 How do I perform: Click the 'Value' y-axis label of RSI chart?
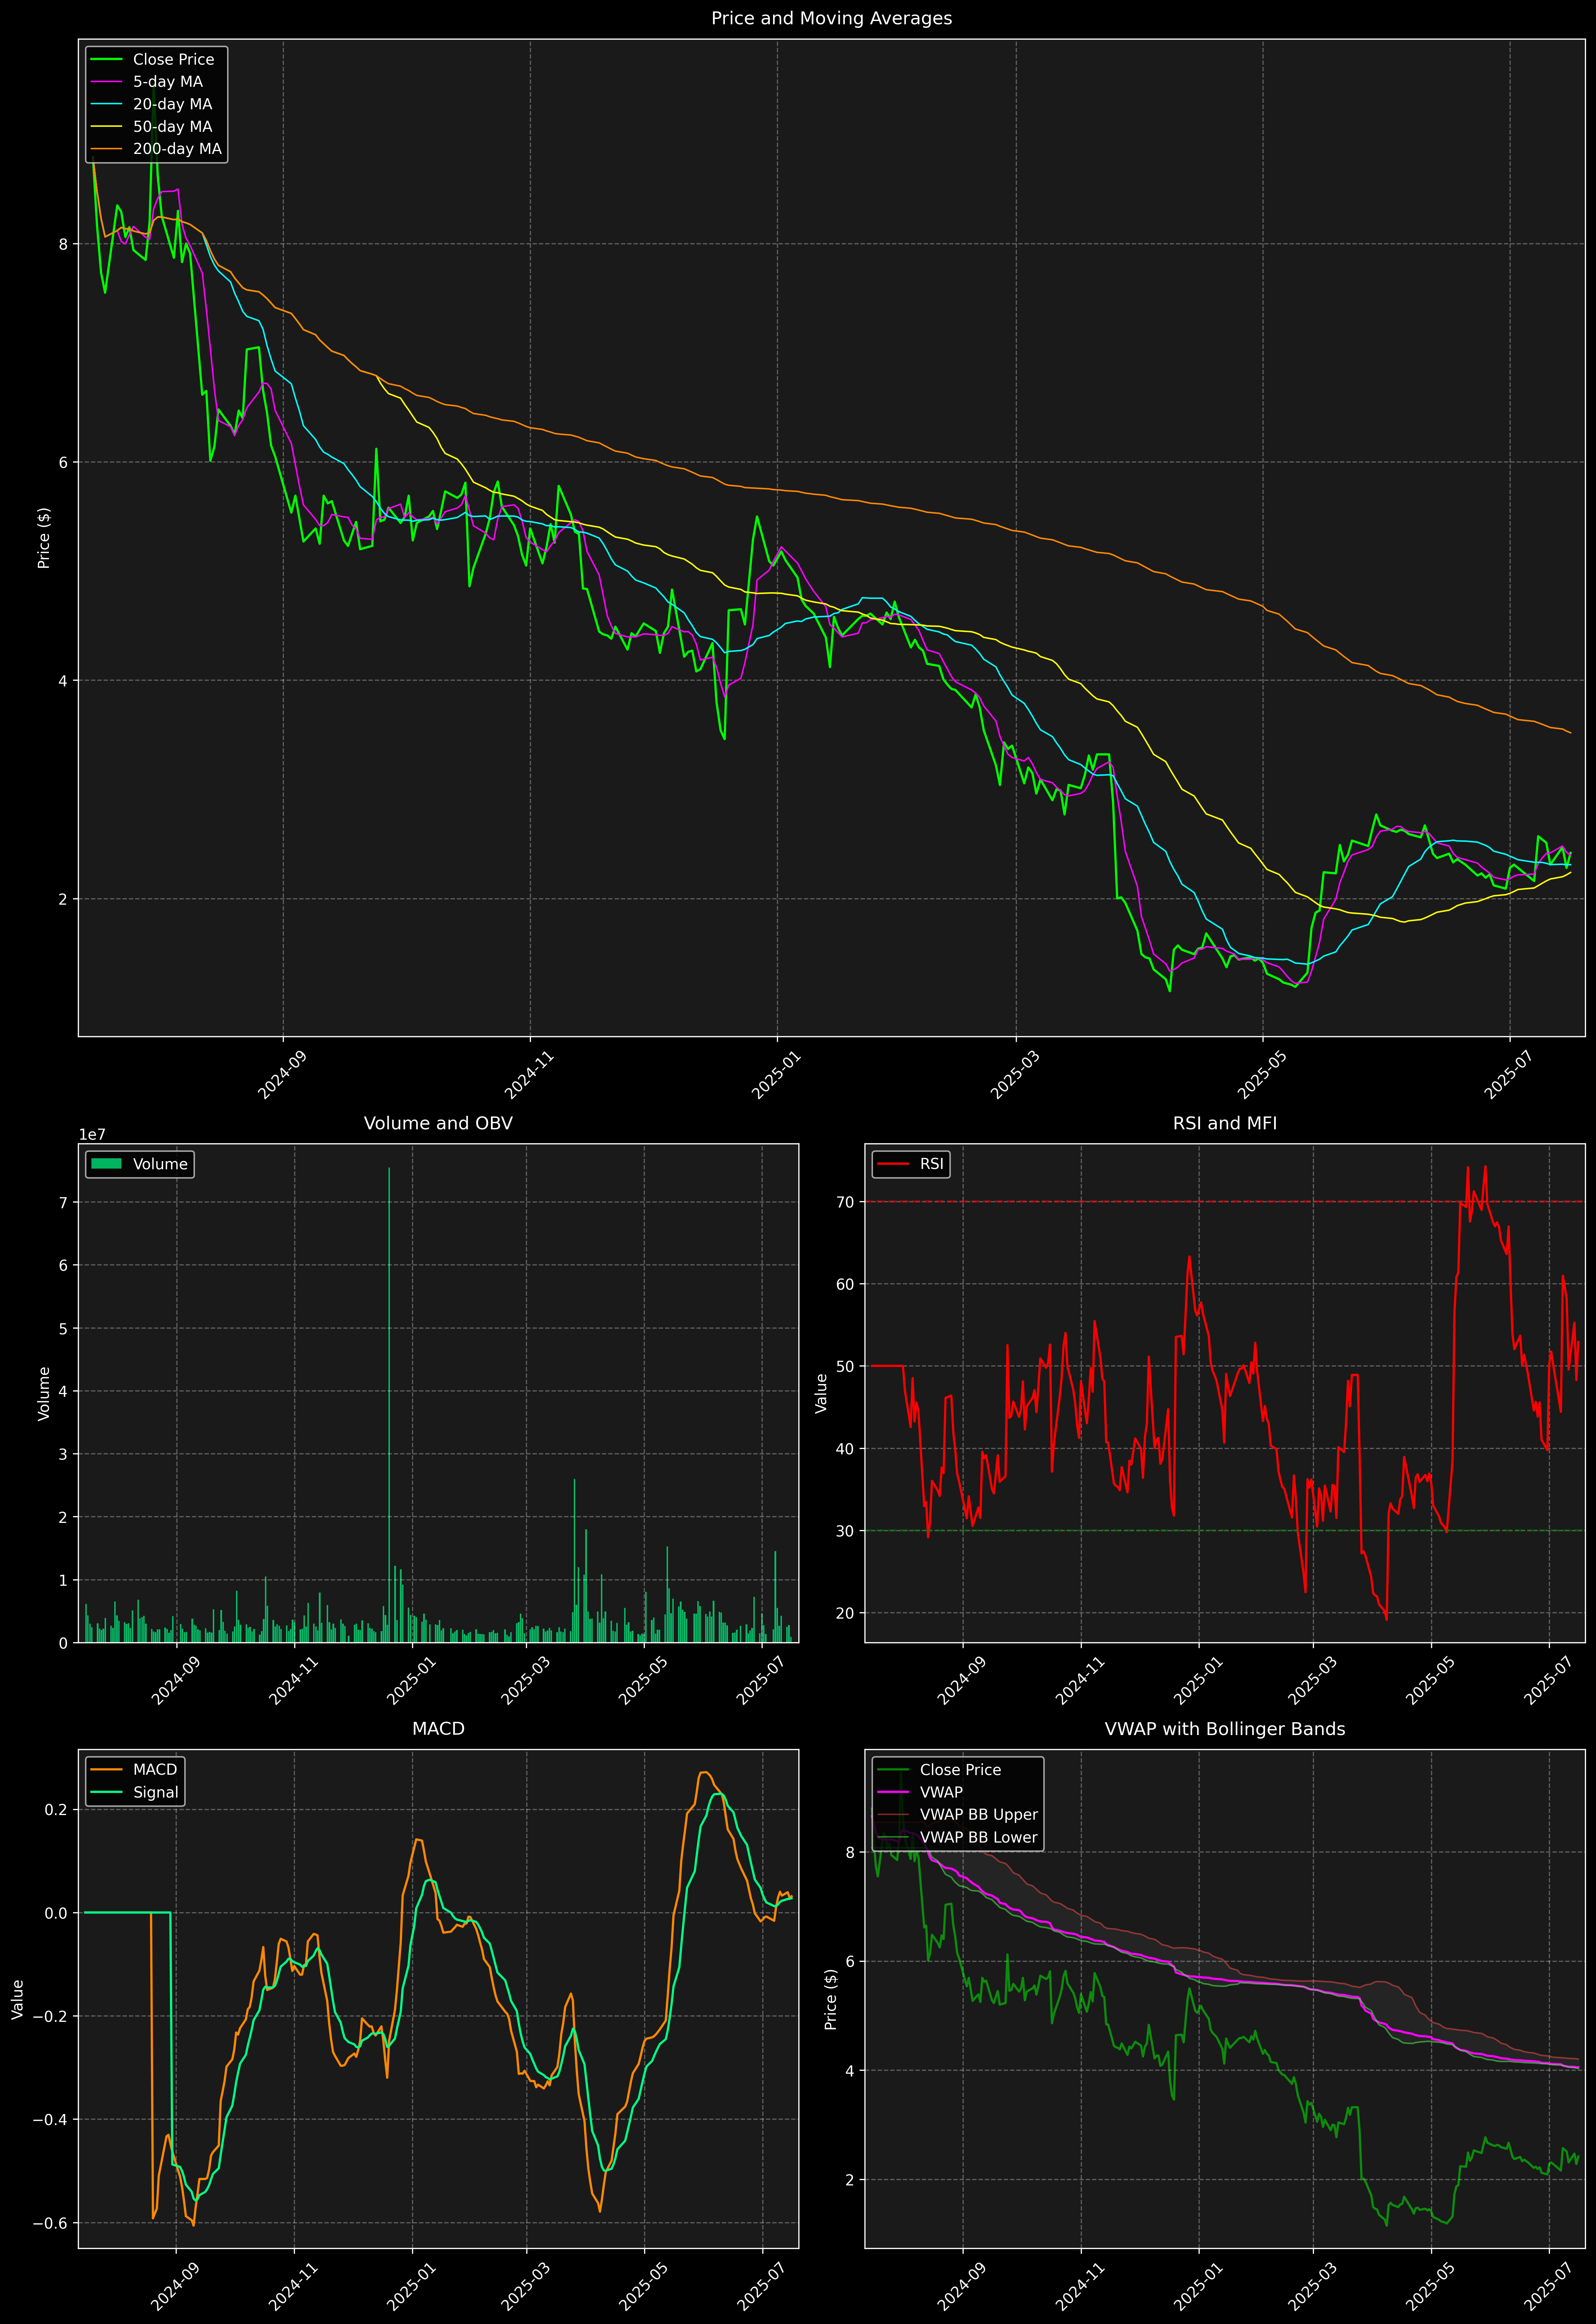822,1393
